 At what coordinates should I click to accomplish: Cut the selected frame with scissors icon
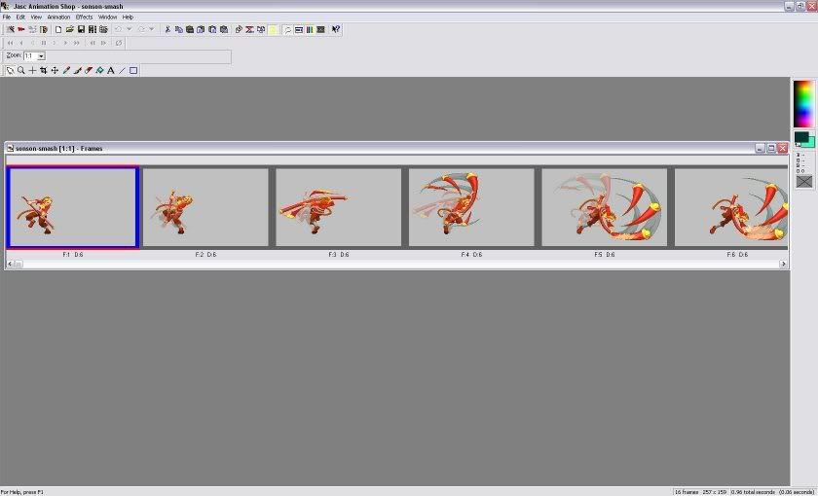pos(167,30)
